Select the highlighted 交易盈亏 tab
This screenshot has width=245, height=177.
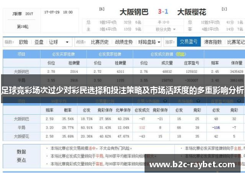[189, 42]
